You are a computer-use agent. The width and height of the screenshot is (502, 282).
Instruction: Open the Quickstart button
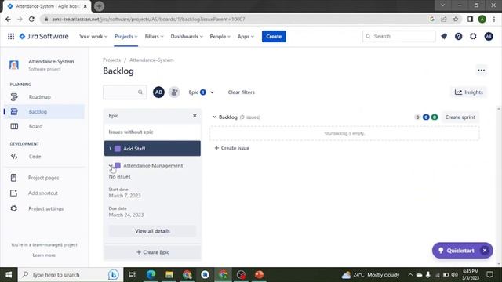pyautogui.click(x=457, y=251)
